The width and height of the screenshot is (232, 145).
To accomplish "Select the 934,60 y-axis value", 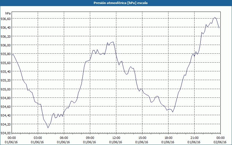I will [x=6, y=107].
